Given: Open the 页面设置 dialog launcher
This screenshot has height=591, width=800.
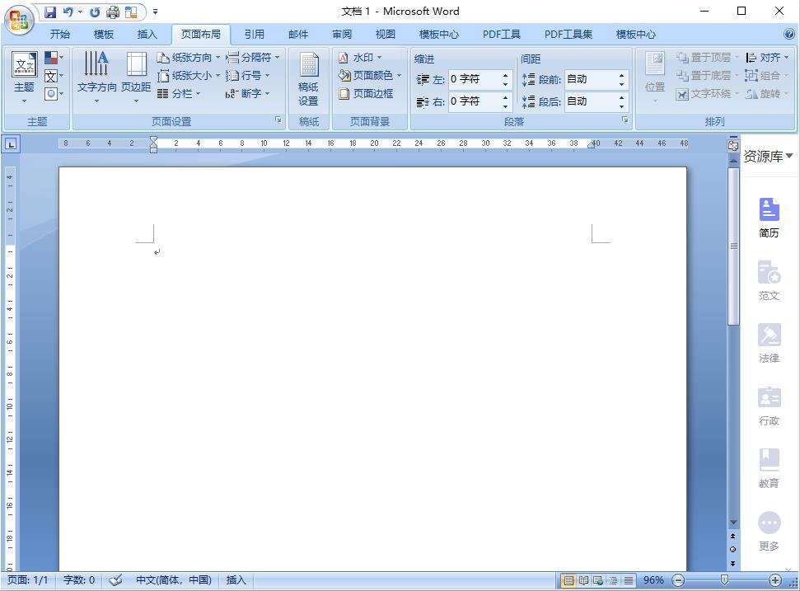Looking at the screenshot, I should (x=278, y=120).
